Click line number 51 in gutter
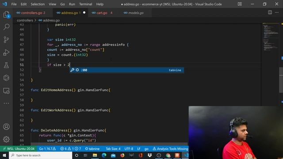 (22, 65)
